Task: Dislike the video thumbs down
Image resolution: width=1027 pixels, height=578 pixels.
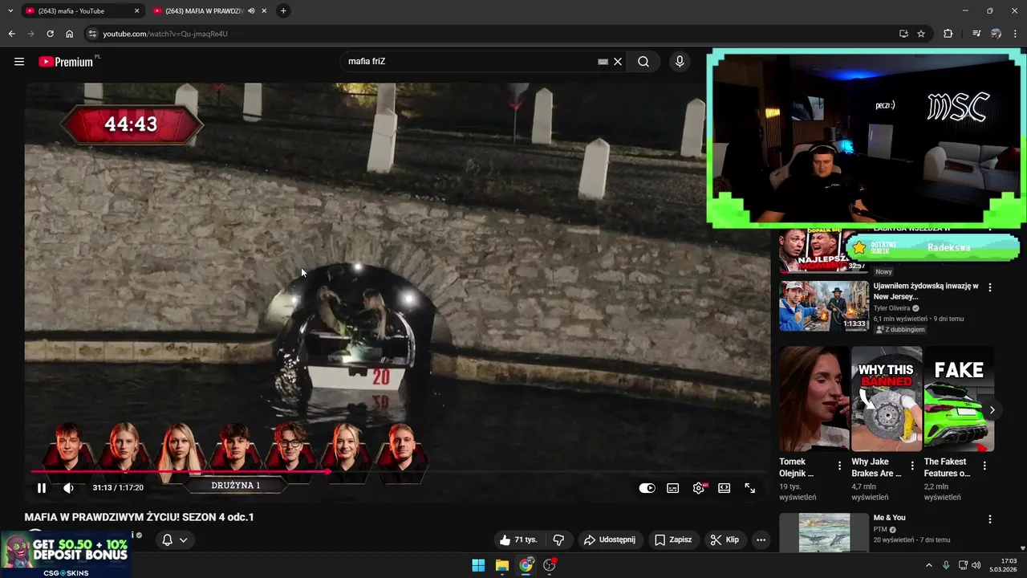Action: [x=558, y=539]
